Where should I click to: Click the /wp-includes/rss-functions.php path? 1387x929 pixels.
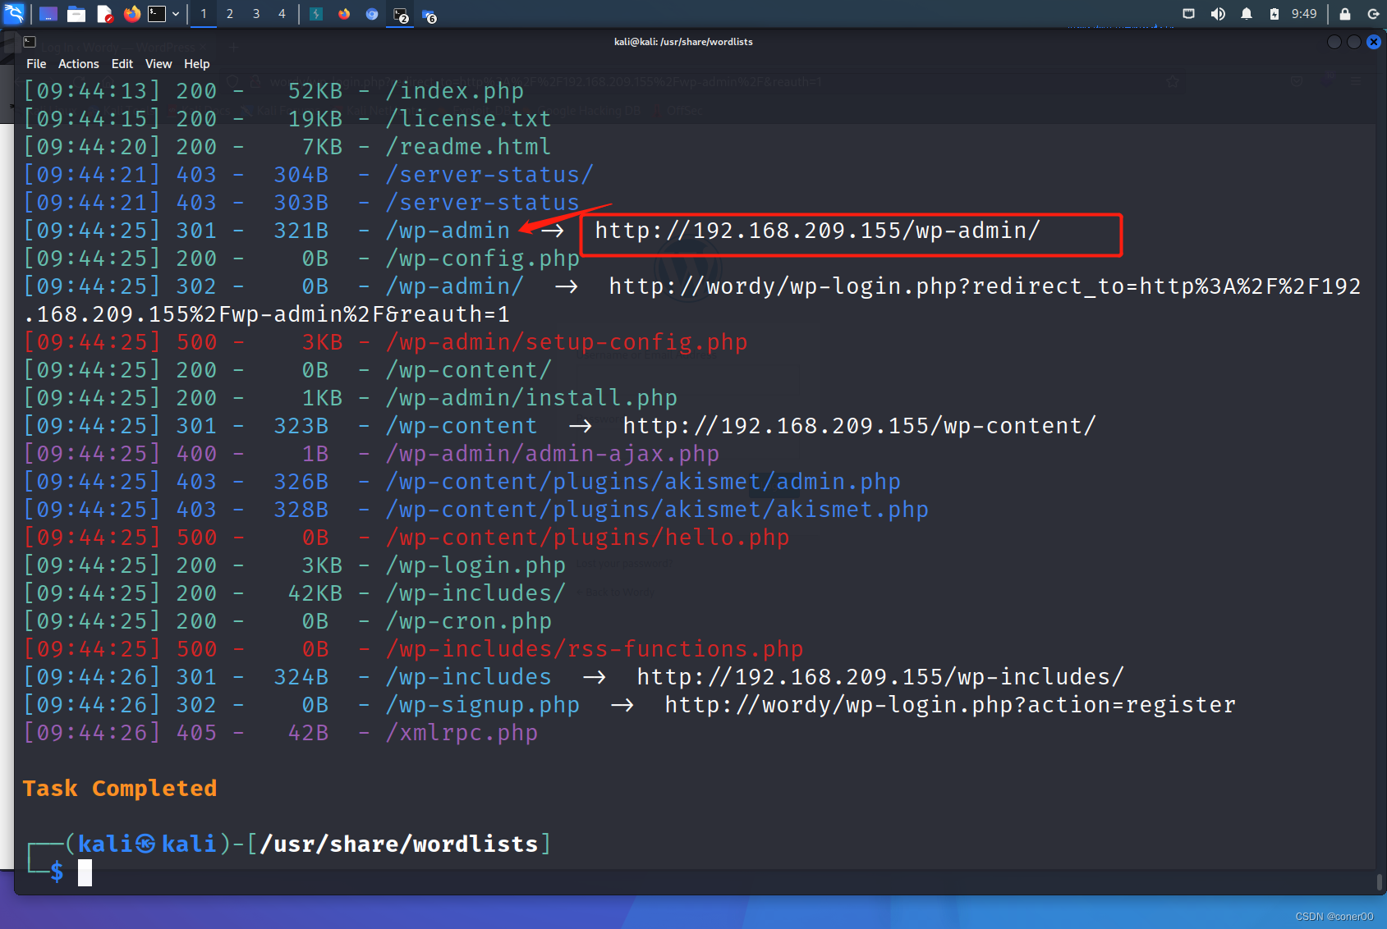595,649
